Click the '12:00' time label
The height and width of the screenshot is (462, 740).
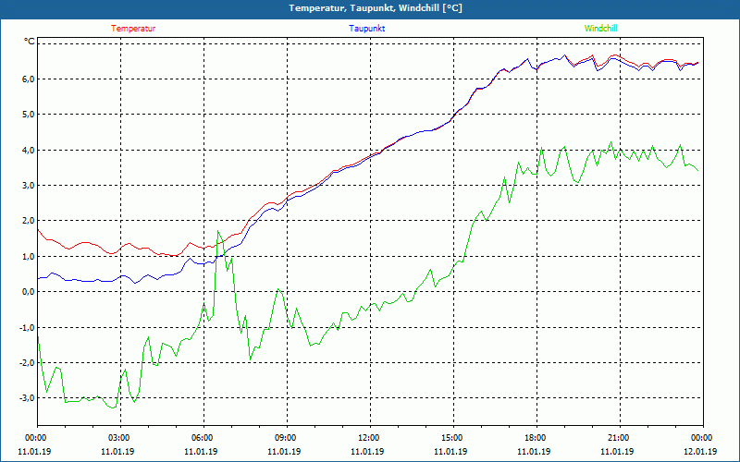370,438
